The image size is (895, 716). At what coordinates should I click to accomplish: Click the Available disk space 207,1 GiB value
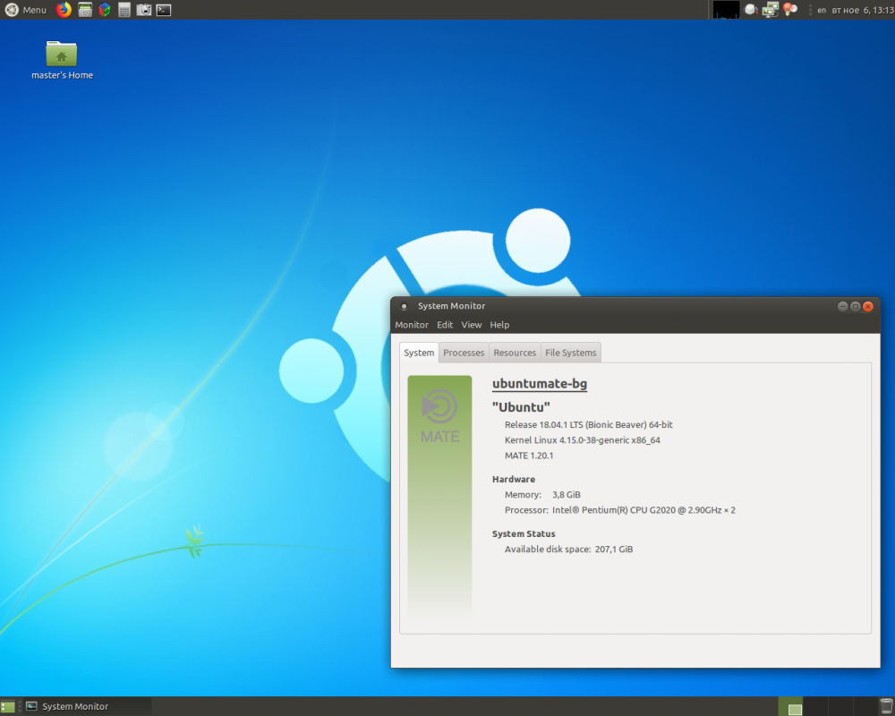tap(614, 550)
